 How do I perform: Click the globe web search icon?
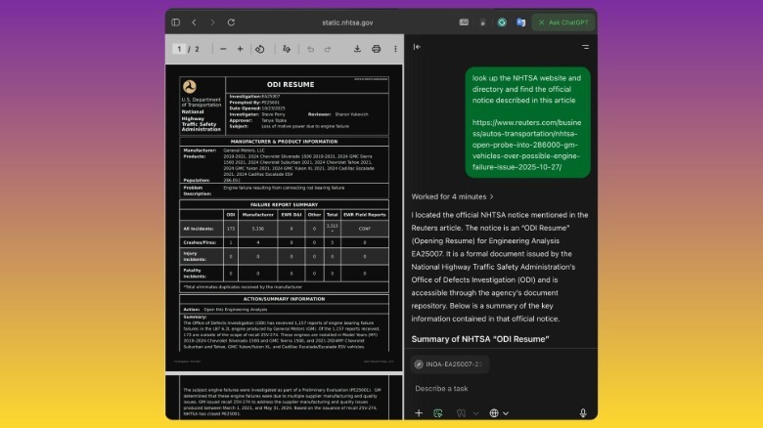[x=494, y=413]
